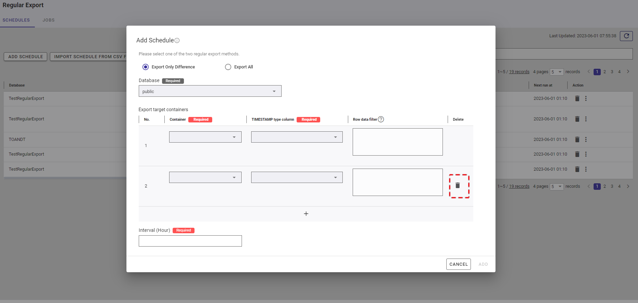Refresh the schedule list with reload icon
The height and width of the screenshot is (303, 638).
(x=626, y=36)
